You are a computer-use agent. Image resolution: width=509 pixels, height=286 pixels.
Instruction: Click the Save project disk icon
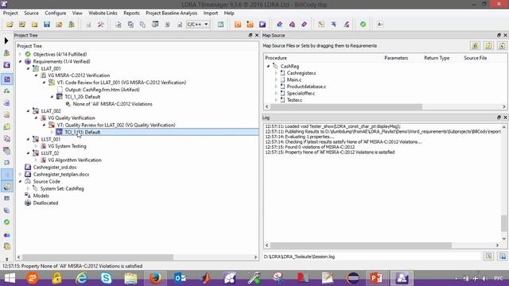point(47,25)
